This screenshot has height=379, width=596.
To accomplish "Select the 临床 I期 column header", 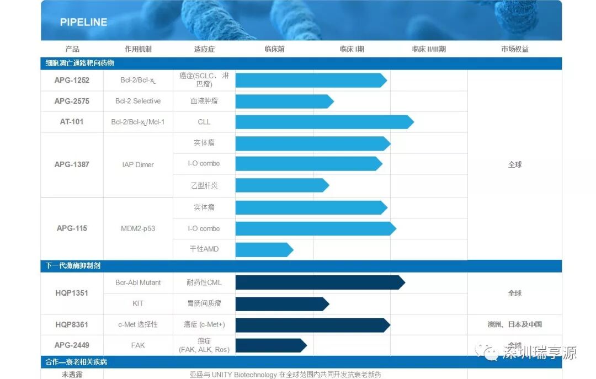I will [x=352, y=49].
